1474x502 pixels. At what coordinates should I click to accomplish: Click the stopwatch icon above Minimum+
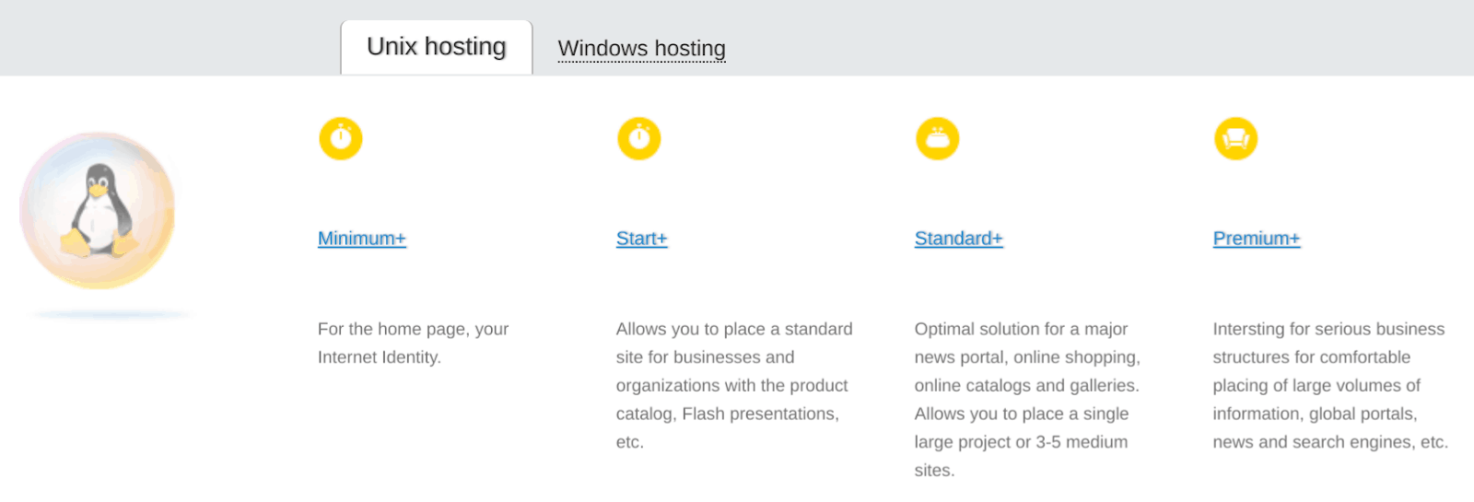341,138
